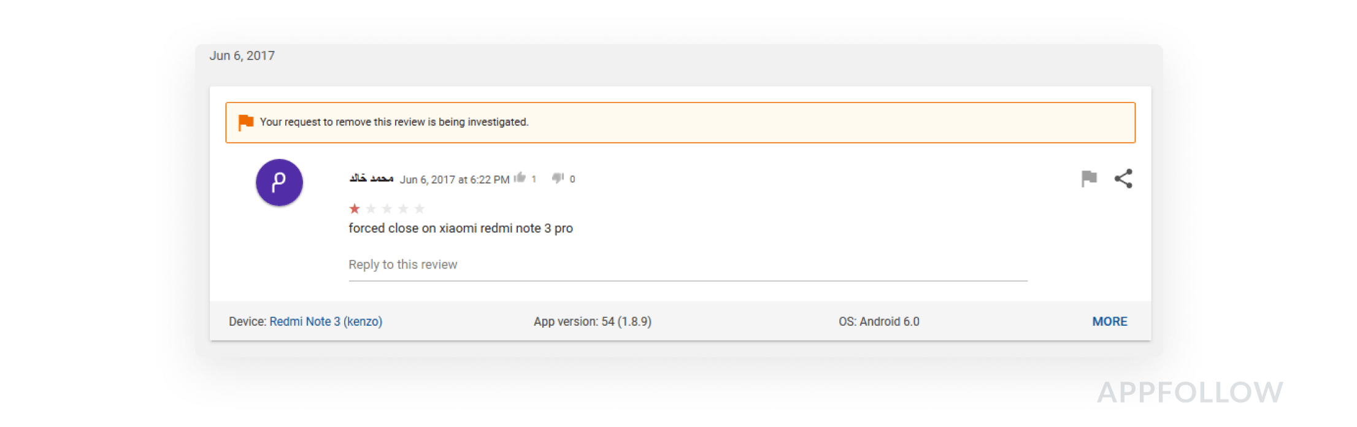1357x427 pixels.
Task: Click the thumbs up icon
Action: [520, 178]
